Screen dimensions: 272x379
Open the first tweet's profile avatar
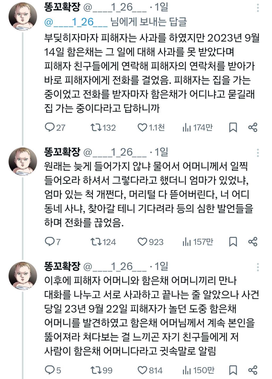click(23, 16)
